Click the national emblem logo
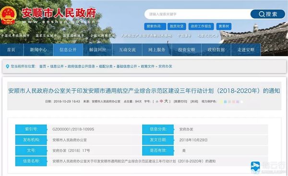 (x=8, y=15)
